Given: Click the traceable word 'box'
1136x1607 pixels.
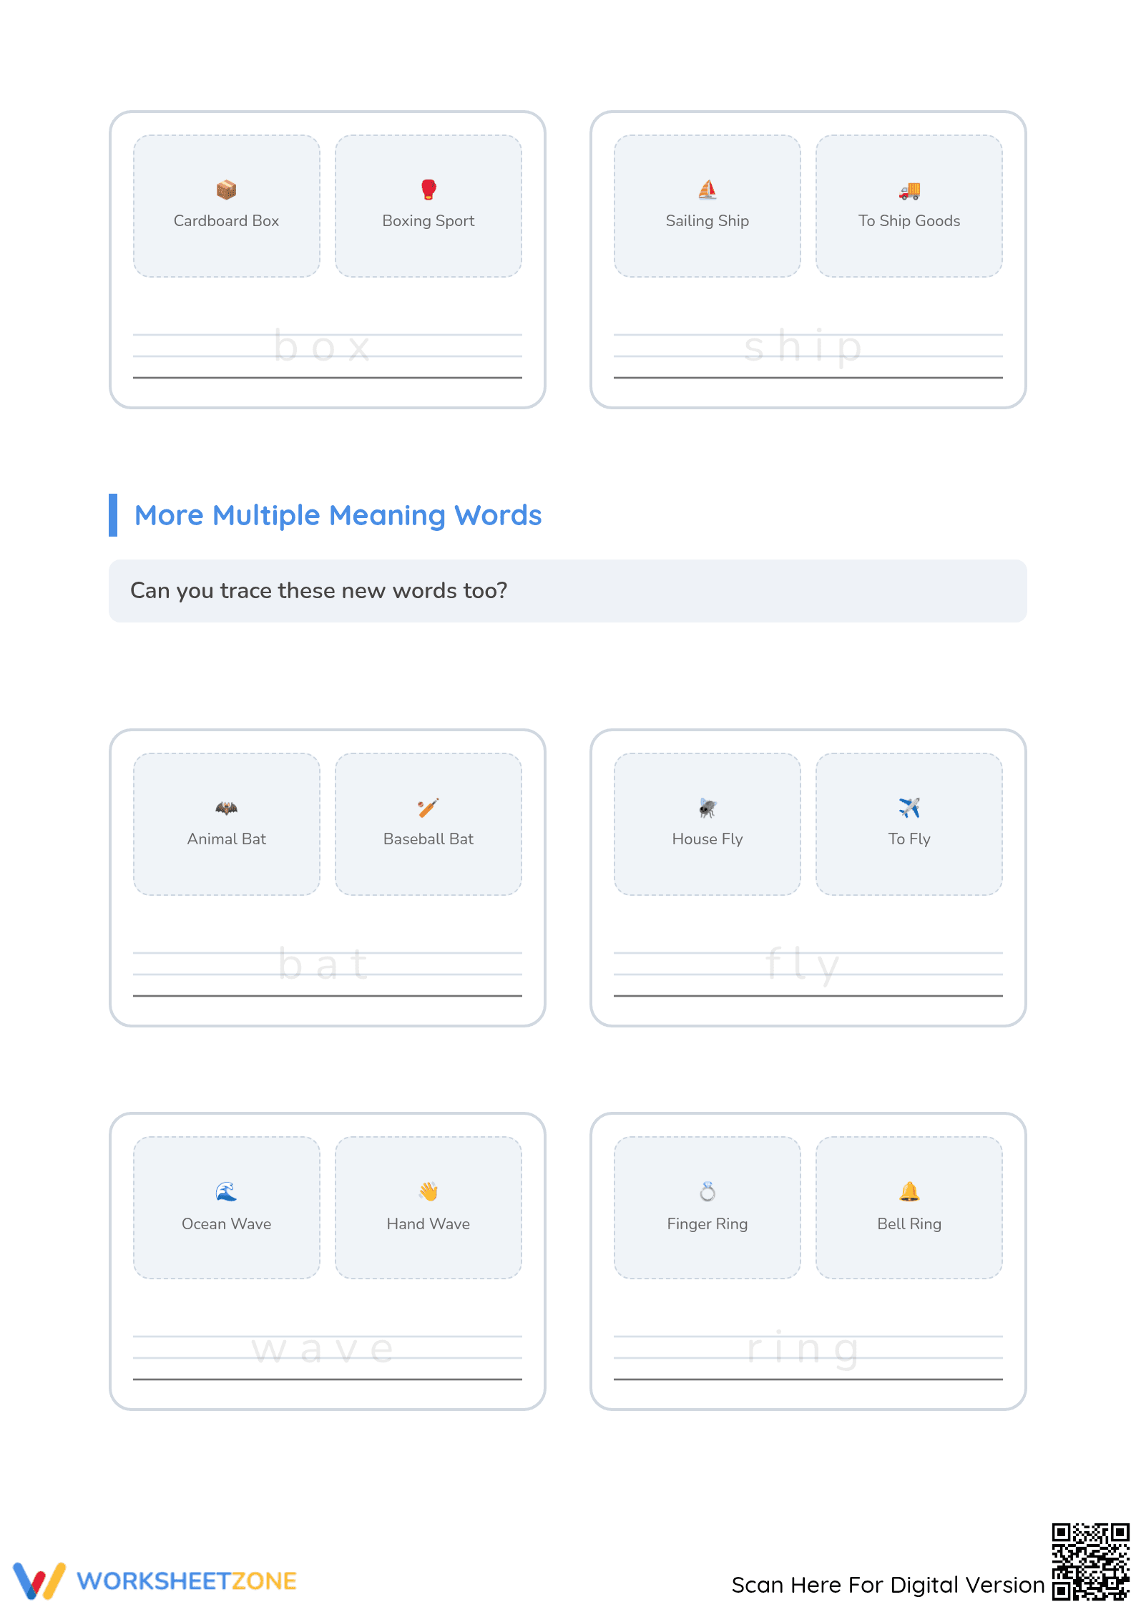Looking at the screenshot, I should (323, 346).
